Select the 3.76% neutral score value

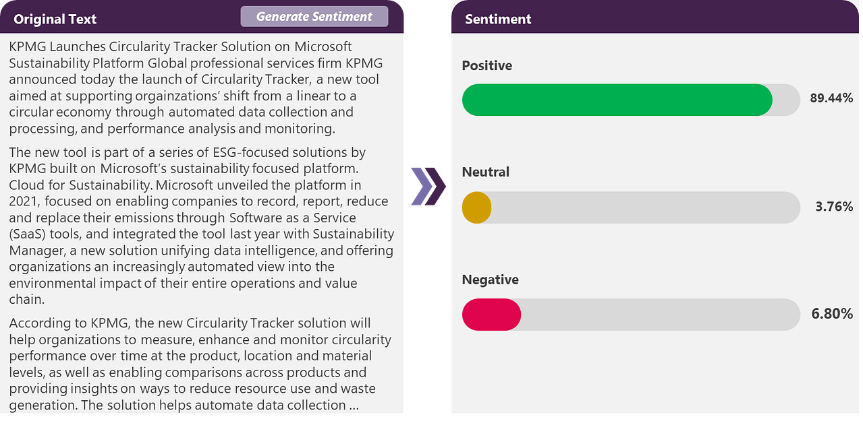834,207
